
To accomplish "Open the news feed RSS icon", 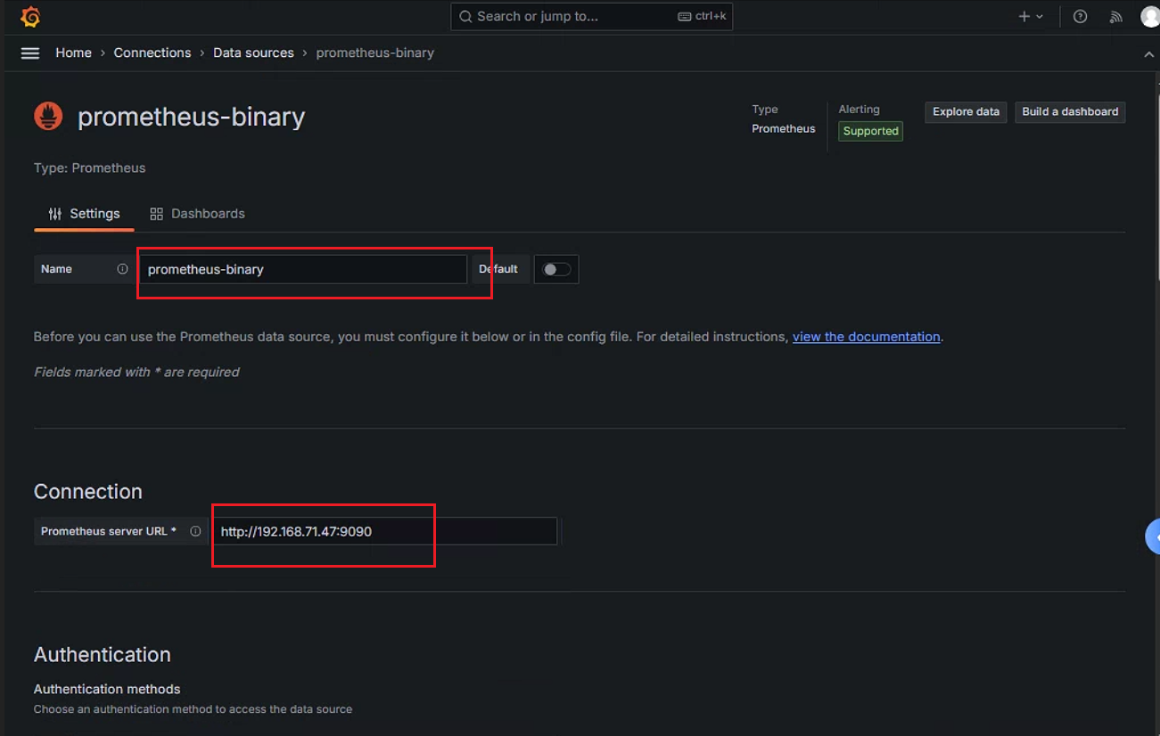I will (1115, 17).
